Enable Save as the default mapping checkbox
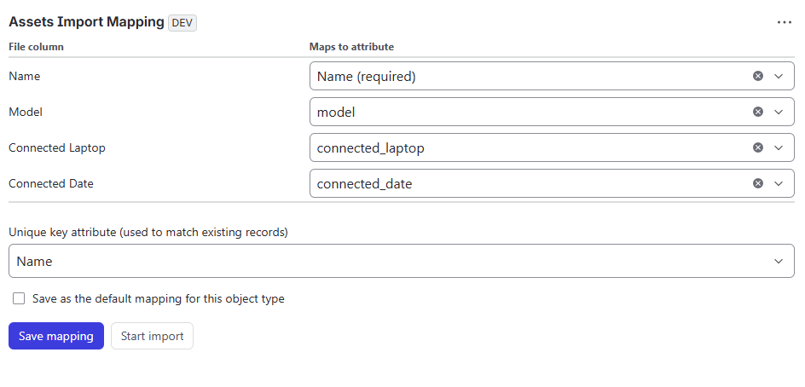The height and width of the screenshot is (387, 805). point(19,298)
